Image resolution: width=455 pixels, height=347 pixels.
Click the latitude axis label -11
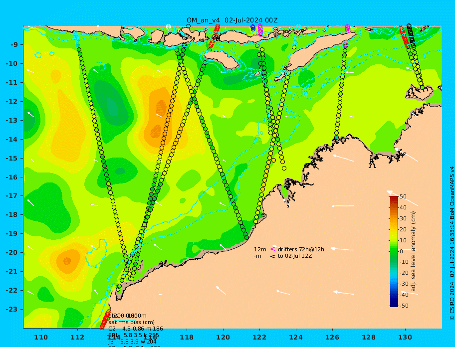point(12,83)
